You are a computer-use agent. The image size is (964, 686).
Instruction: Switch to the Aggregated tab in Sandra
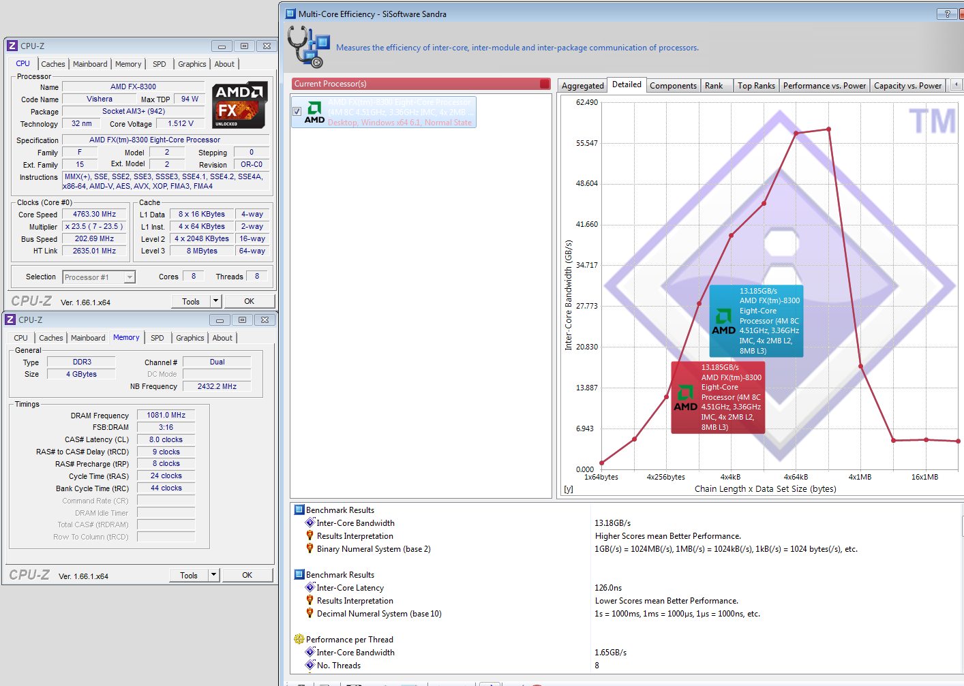(x=582, y=86)
